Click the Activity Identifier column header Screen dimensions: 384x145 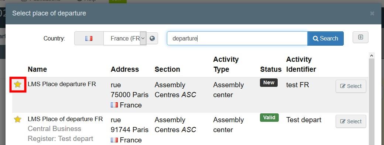coord(301,64)
